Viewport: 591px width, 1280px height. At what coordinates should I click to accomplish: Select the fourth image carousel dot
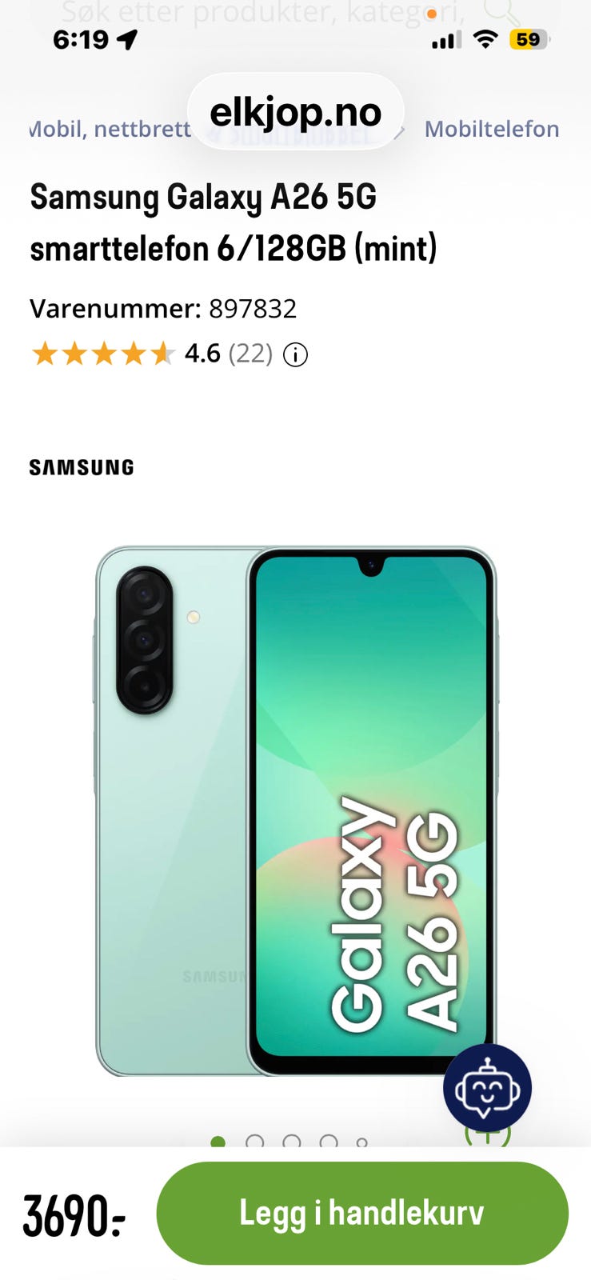pos(329,1142)
